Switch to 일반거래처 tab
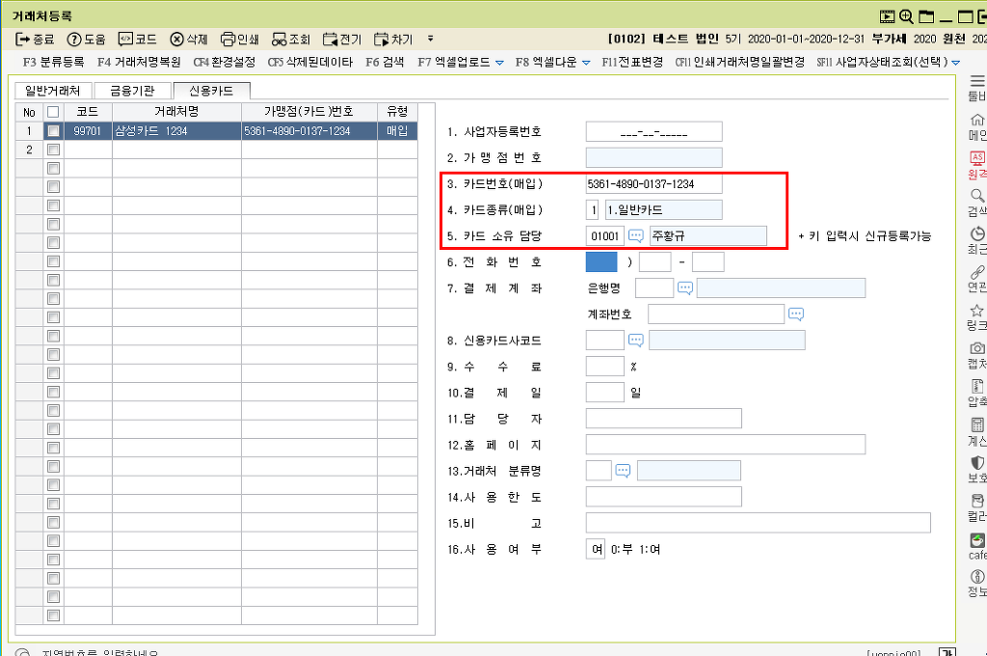 tap(53, 91)
